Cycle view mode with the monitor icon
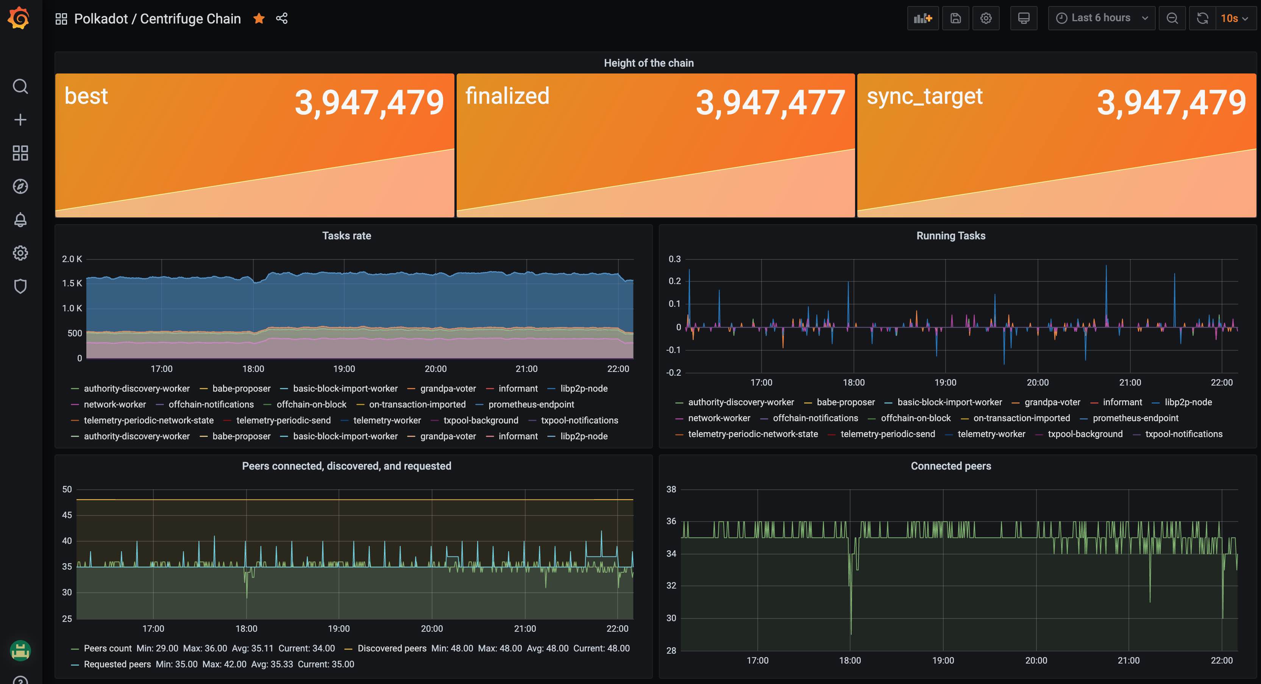The image size is (1261, 684). [1023, 19]
